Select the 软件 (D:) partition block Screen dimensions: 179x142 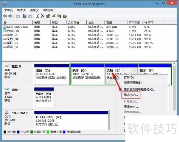click(88, 75)
